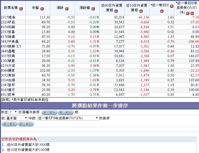Screen dimensions: 199x153
Task: Open stock 2448晶電
Action: coord(8,51)
